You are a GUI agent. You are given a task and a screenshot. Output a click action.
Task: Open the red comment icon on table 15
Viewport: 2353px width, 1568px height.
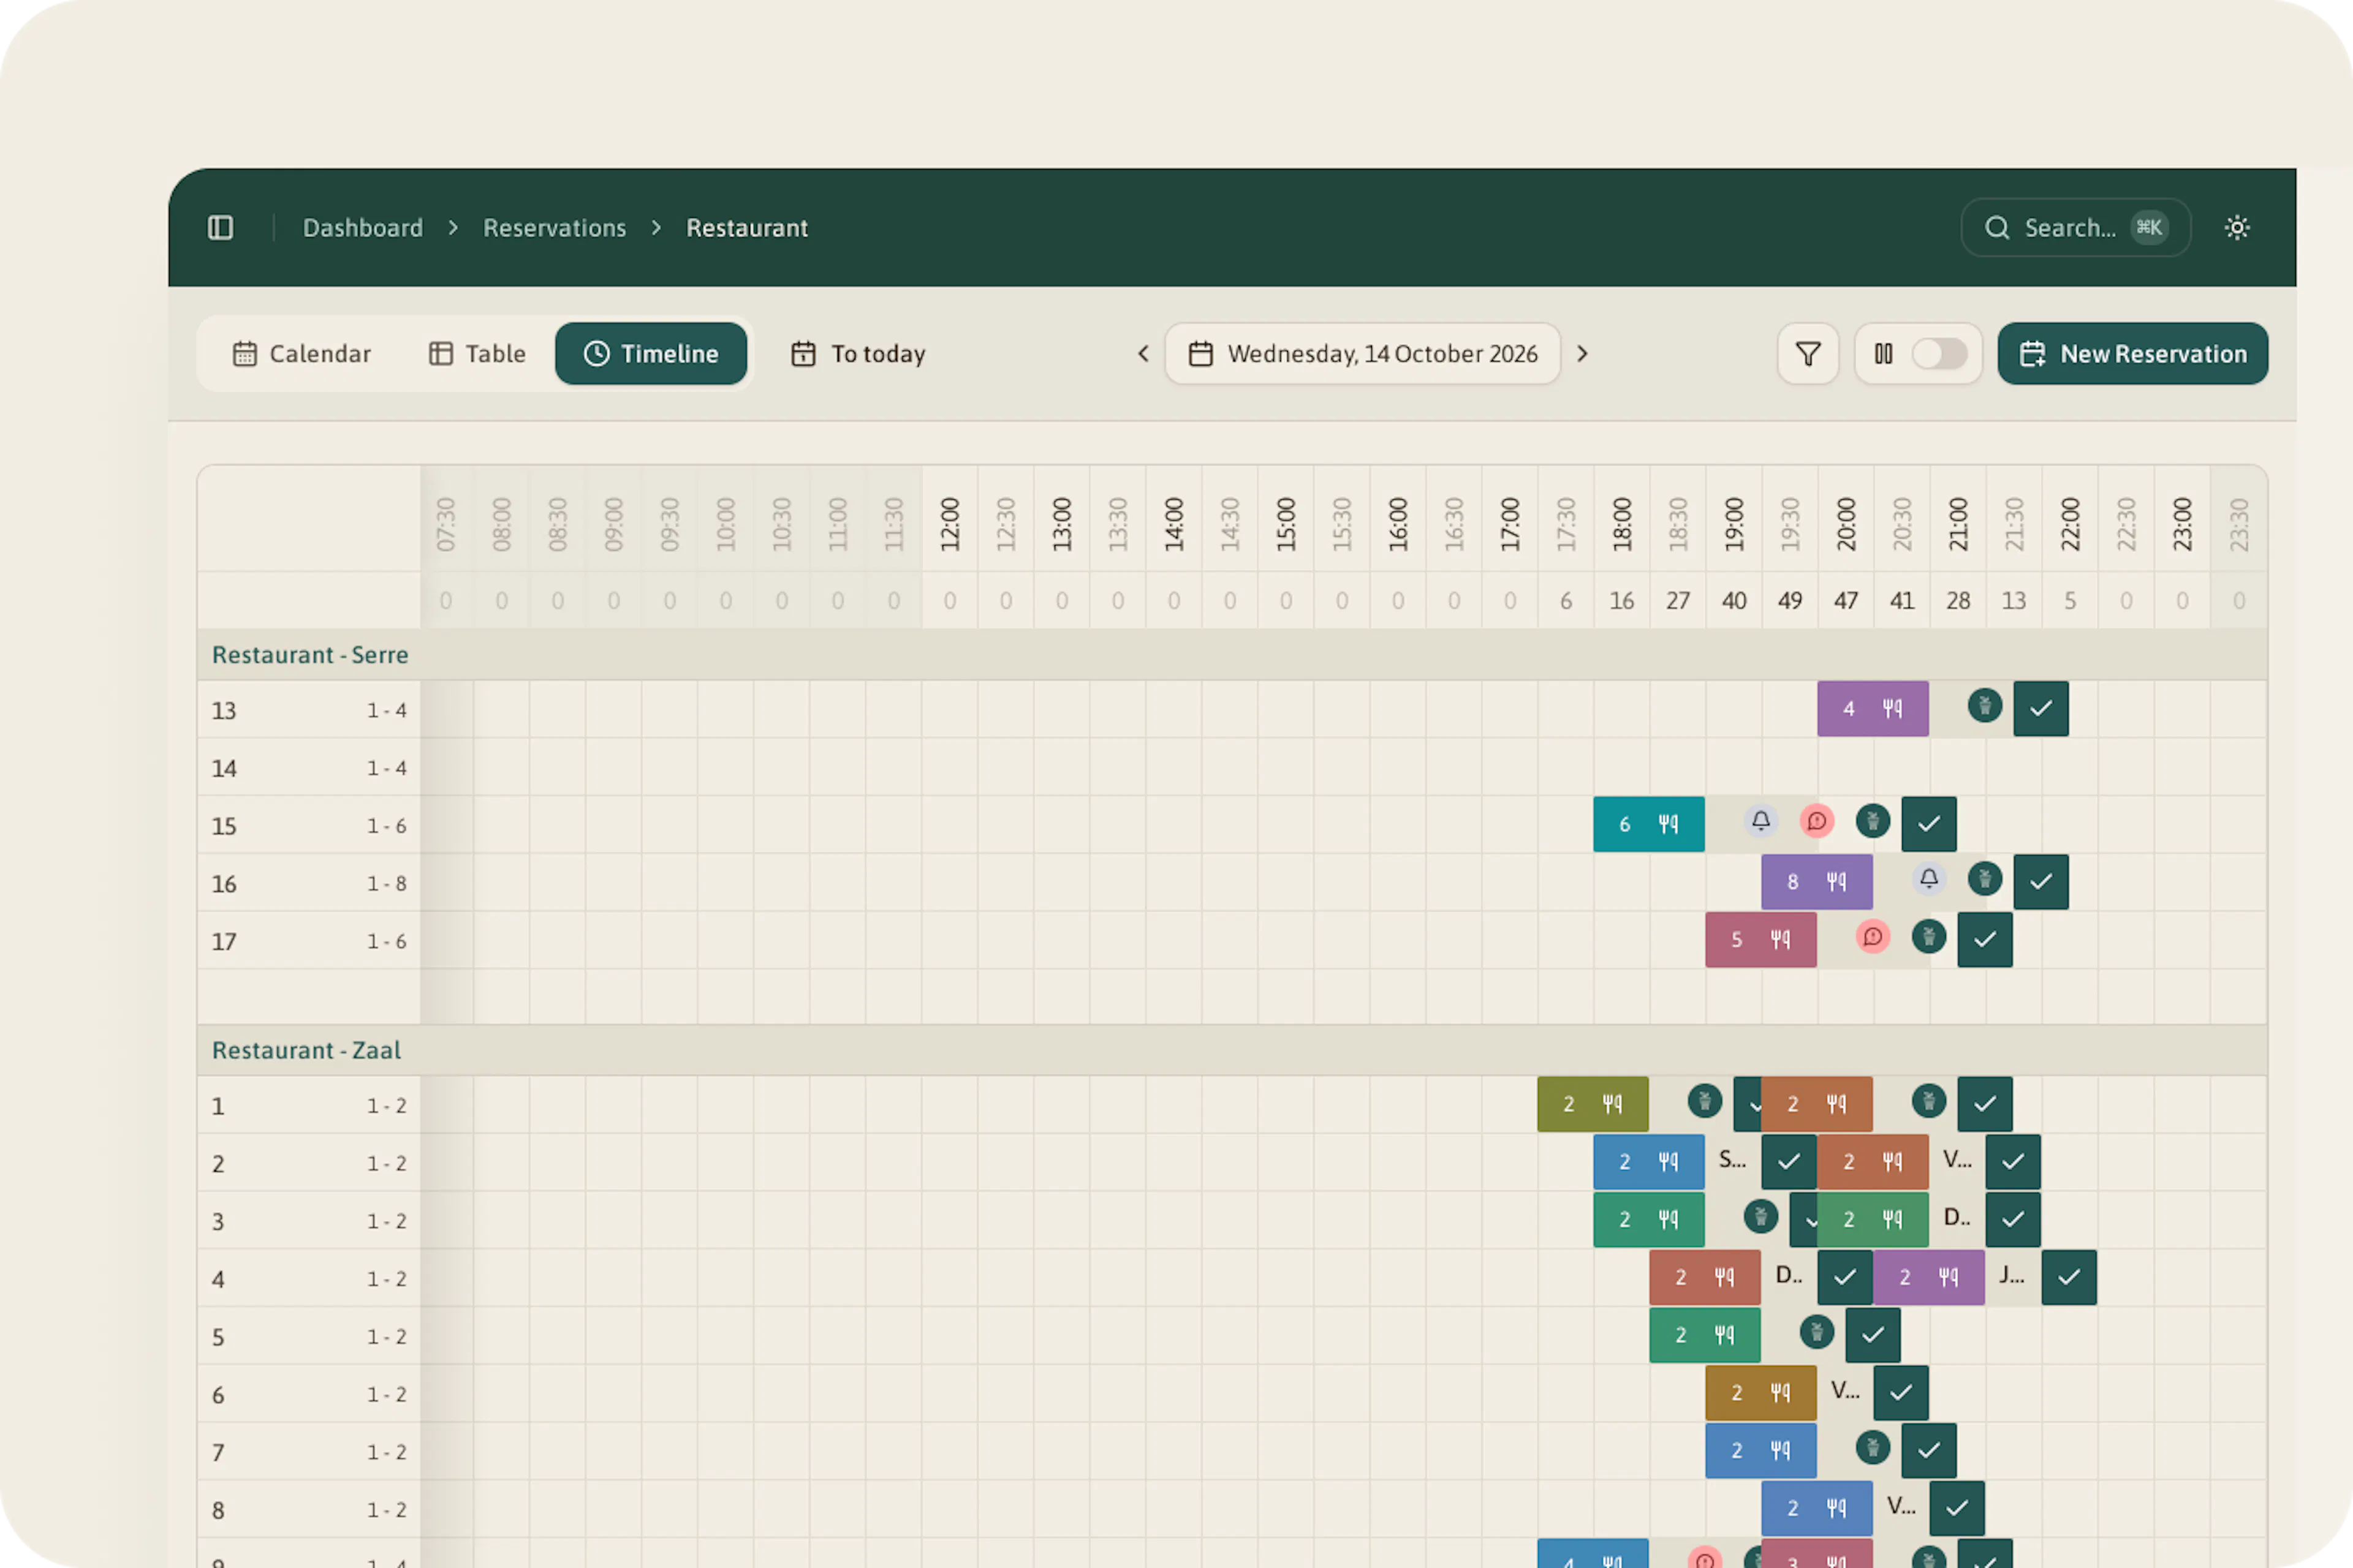point(1817,821)
